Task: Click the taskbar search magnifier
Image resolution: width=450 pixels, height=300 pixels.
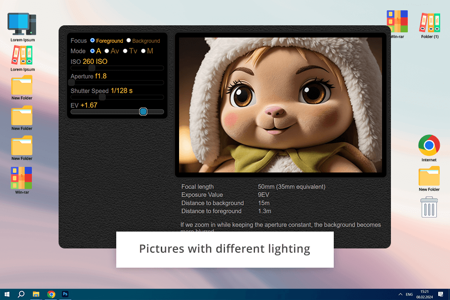Action: 21,294
